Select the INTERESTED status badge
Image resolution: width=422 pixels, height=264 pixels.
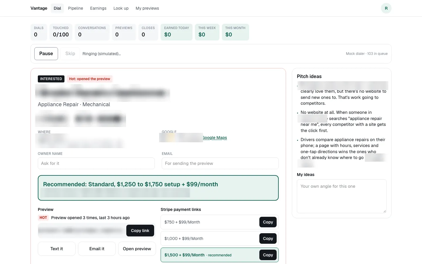[51, 79]
